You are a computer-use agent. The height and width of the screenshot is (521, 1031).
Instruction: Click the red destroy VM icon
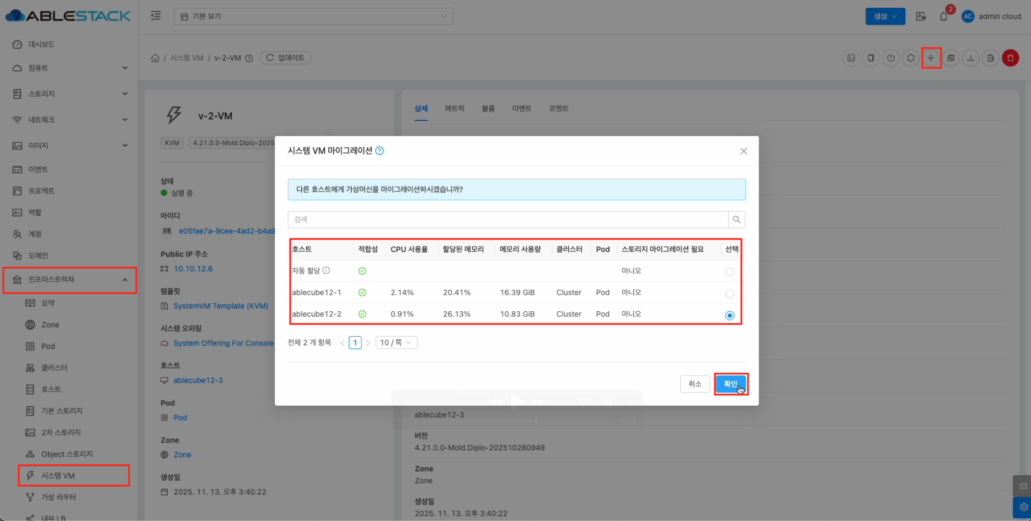coord(1010,58)
